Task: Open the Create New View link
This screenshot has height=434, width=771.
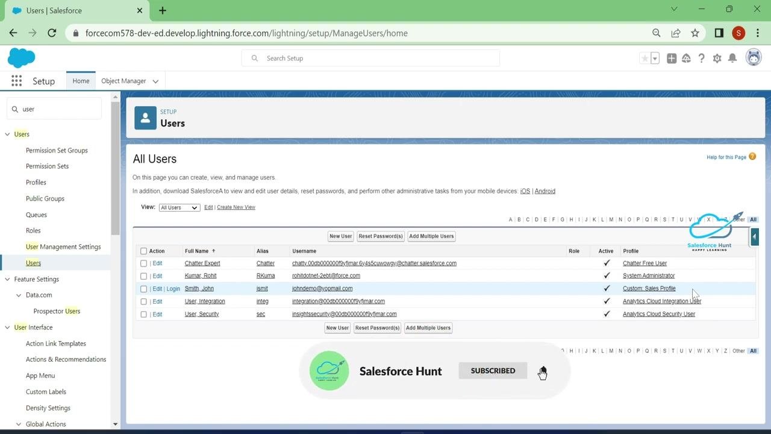Action: pos(236,207)
